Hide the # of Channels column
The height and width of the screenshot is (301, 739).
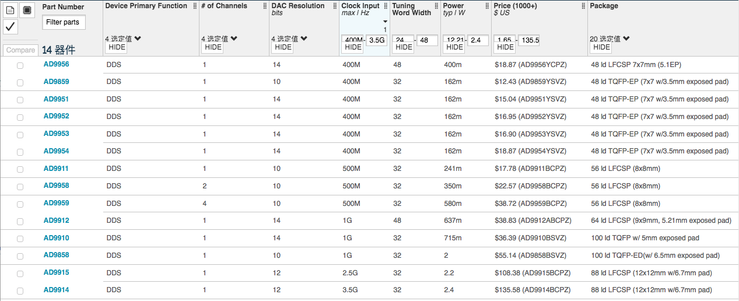(212, 47)
